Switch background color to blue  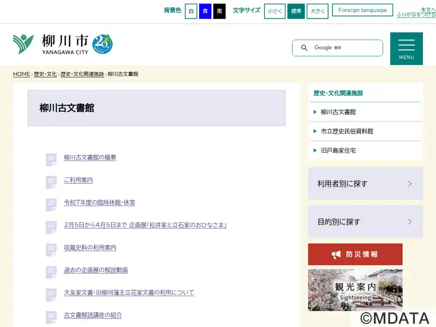[x=205, y=11]
